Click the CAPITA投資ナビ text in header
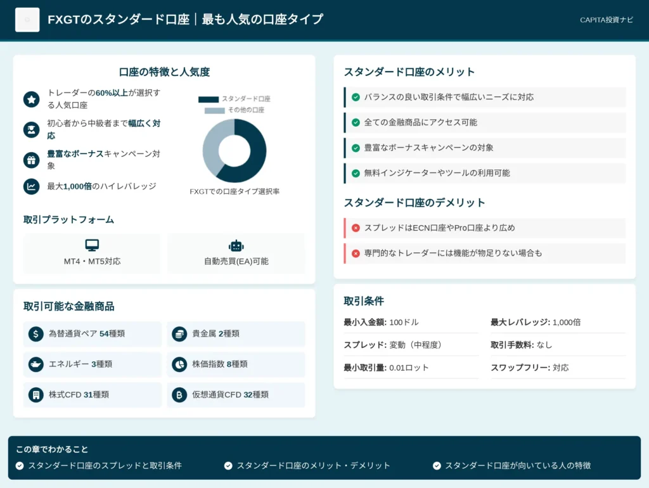Image resolution: width=649 pixels, height=488 pixels. point(606,20)
